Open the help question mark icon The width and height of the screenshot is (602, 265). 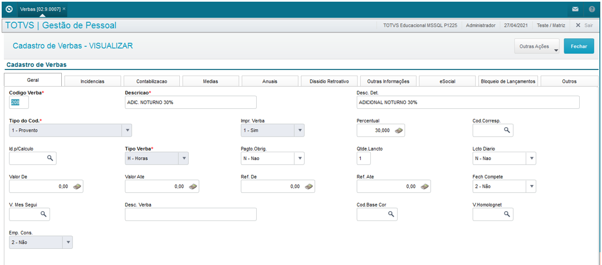[x=591, y=9]
